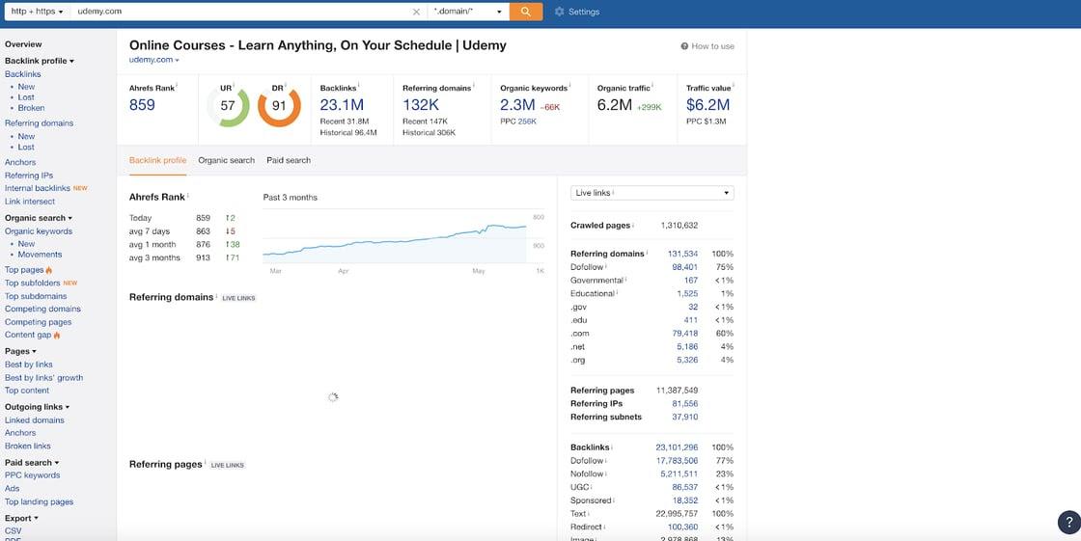Export as CSV from the sidebar
Screen dimensions: 1081x541
pyautogui.click(x=14, y=531)
